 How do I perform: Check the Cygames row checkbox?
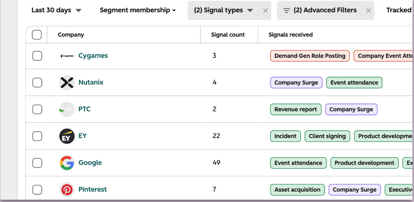click(x=37, y=56)
